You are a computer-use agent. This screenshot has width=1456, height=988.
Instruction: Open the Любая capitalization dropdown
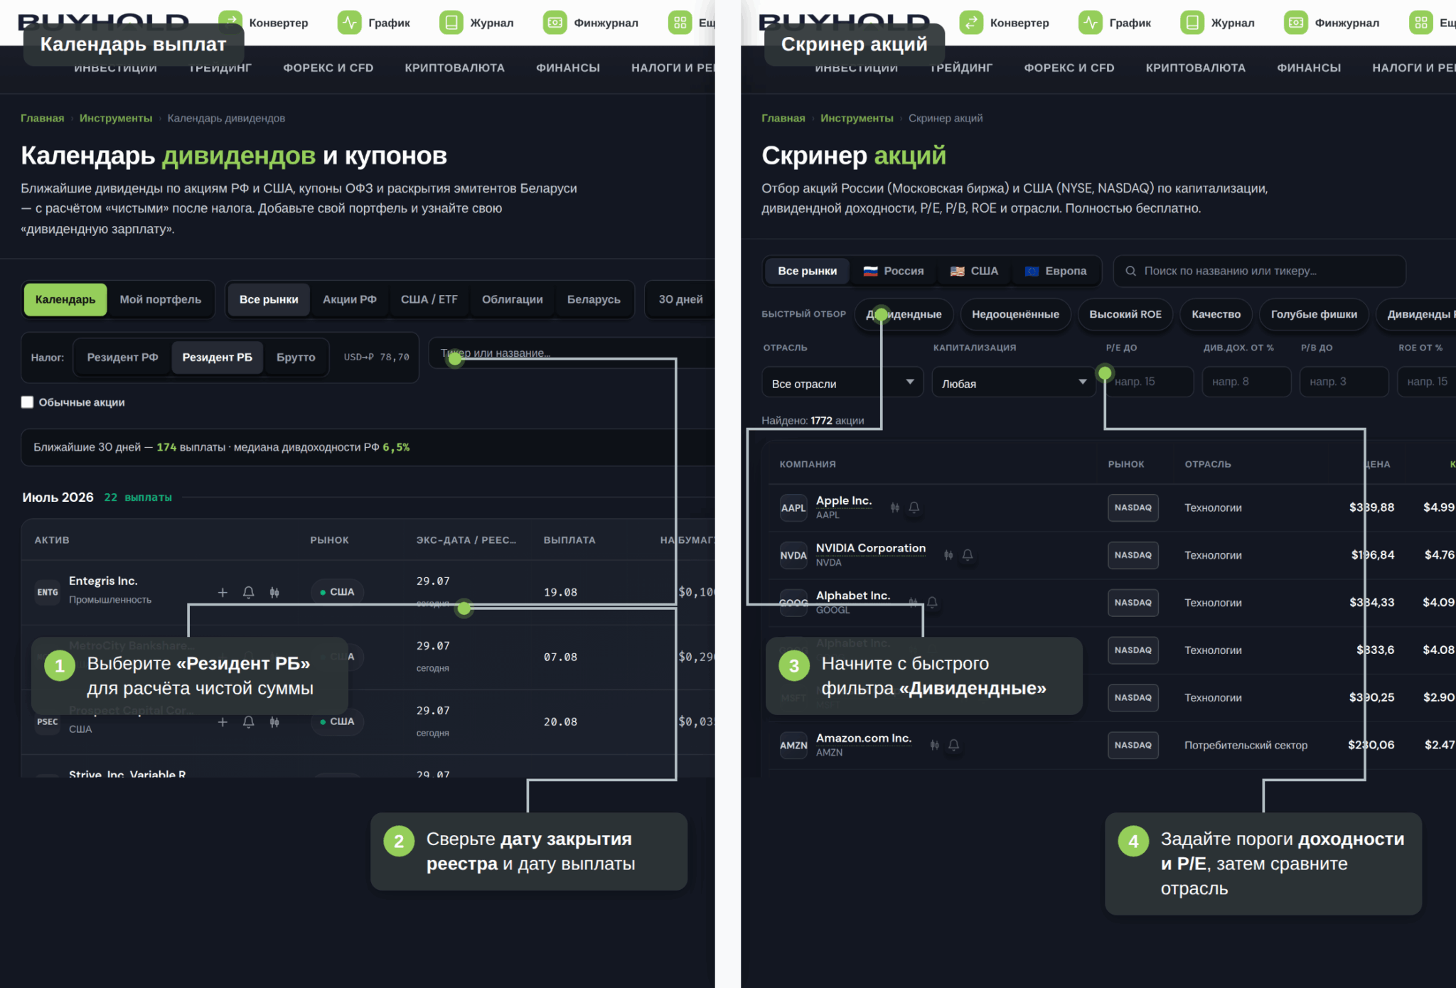(1014, 382)
